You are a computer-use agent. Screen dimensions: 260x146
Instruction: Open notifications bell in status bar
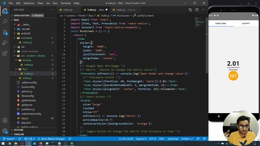coord(204,139)
